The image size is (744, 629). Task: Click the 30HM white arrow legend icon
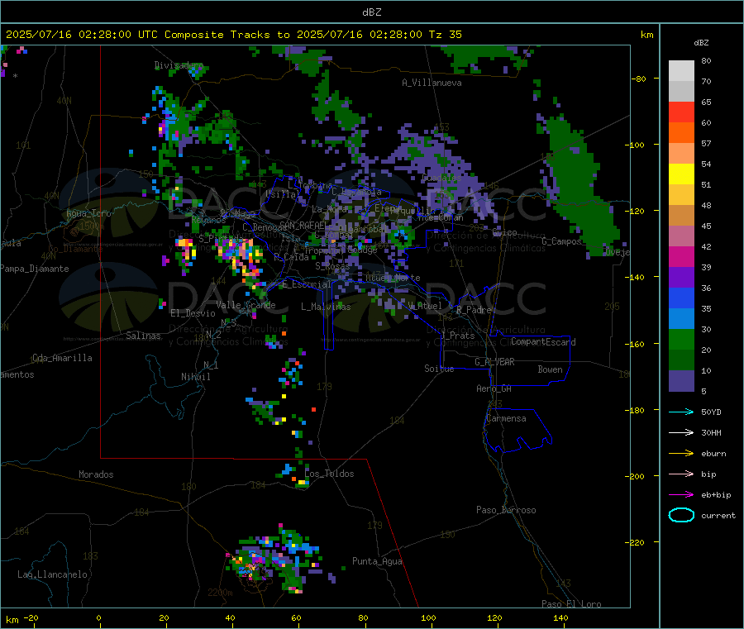click(681, 432)
